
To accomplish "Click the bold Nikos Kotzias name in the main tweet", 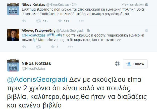I will coord(37,63).
